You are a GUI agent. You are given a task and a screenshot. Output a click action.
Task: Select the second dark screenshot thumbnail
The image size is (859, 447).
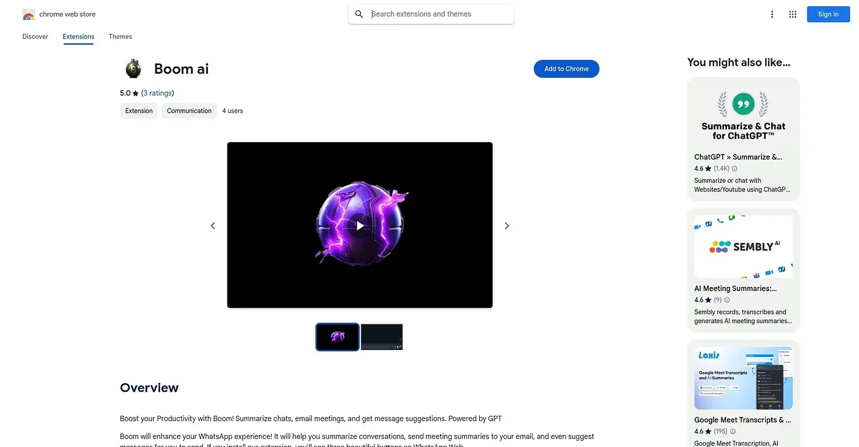pos(382,337)
